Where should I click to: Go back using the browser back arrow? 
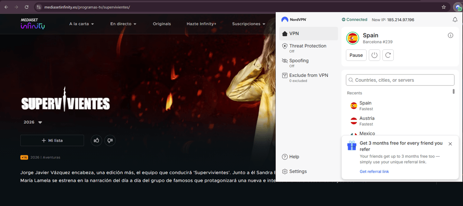coord(6,7)
